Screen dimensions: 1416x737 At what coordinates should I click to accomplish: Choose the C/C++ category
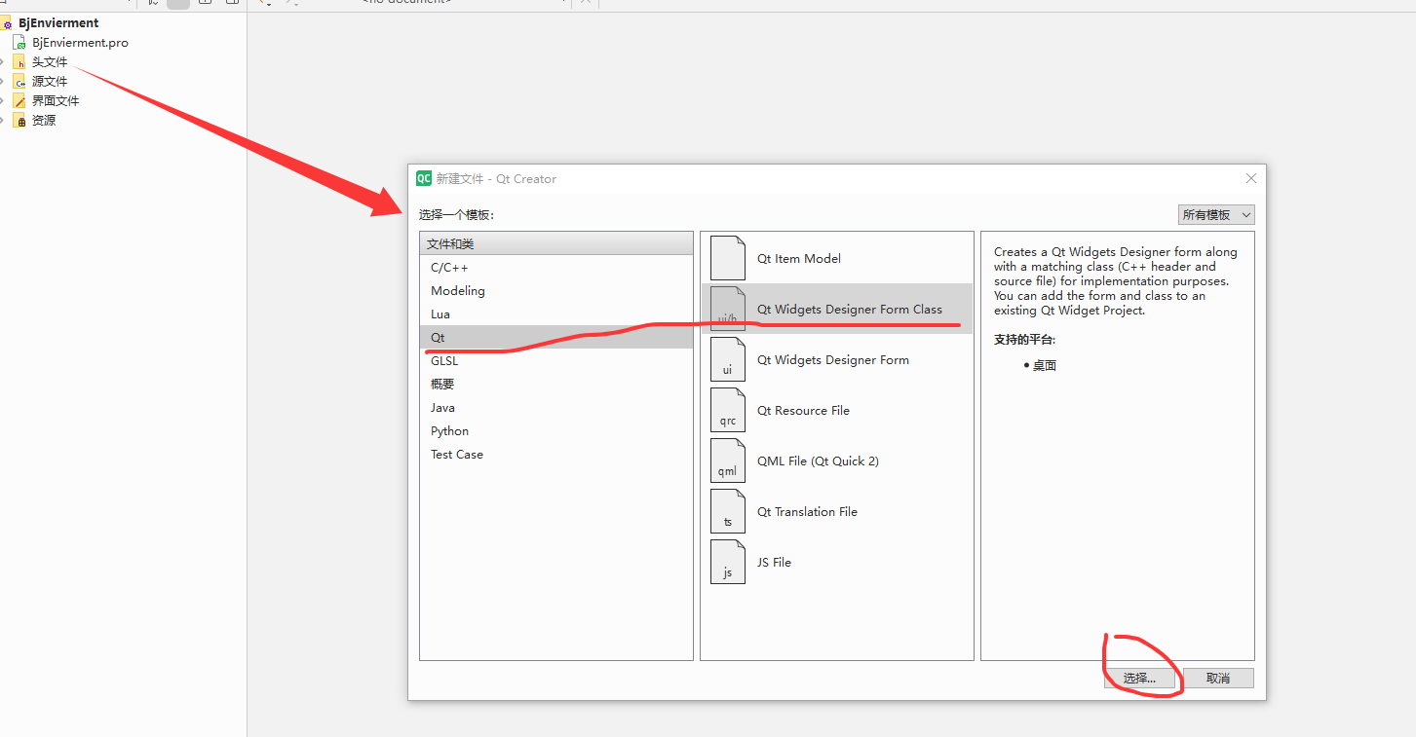coord(556,267)
